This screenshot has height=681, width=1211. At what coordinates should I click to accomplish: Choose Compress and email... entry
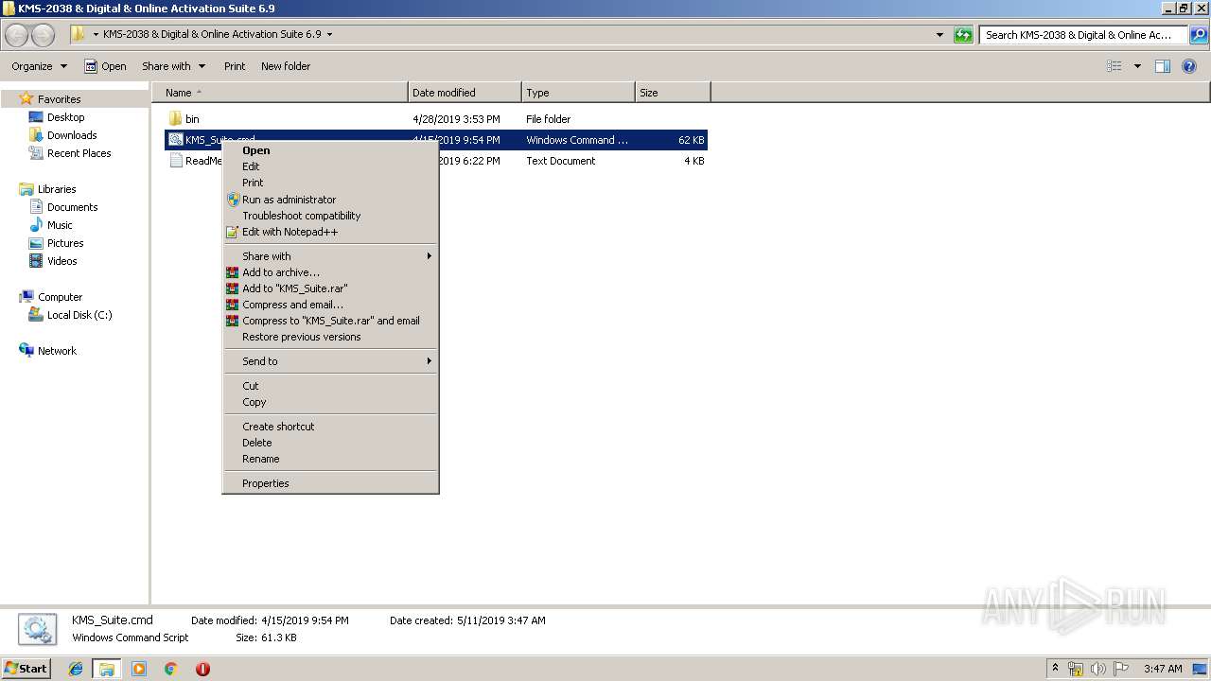[x=330, y=305]
